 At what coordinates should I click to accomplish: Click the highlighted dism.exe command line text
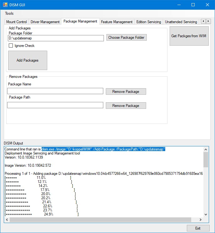(x=103, y=149)
